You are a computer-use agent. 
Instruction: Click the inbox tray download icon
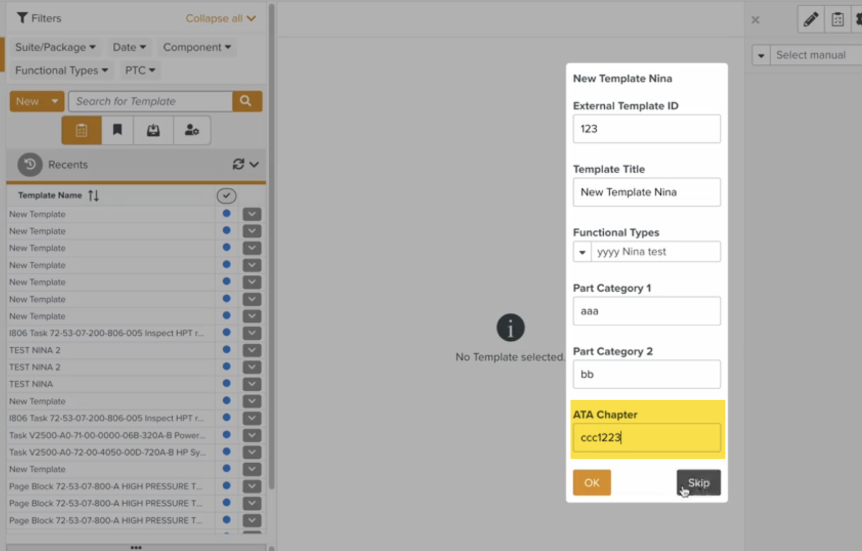click(x=153, y=131)
